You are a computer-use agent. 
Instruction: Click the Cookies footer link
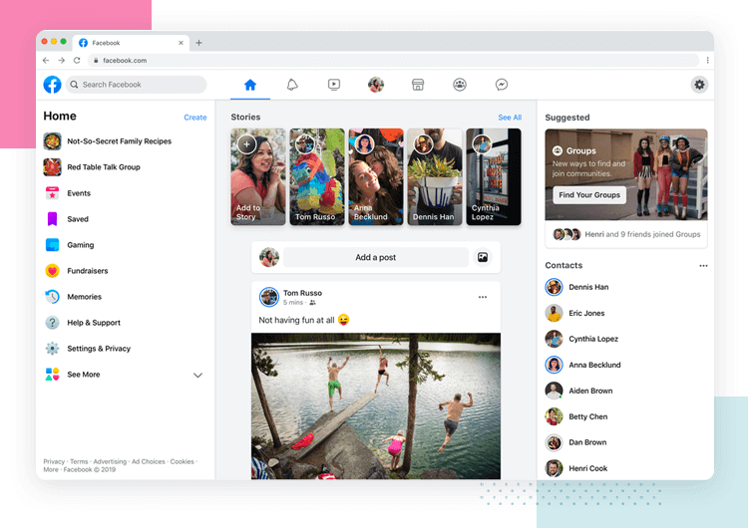tap(183, 462)
